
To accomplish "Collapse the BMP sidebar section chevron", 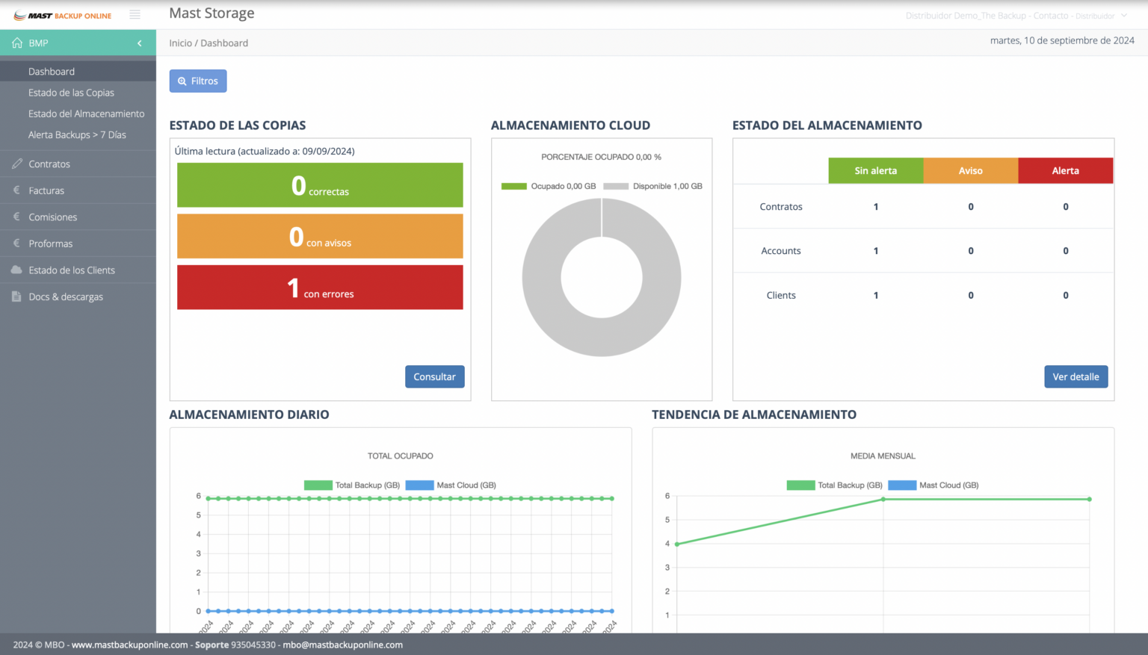I will click(x=140, y=43).
